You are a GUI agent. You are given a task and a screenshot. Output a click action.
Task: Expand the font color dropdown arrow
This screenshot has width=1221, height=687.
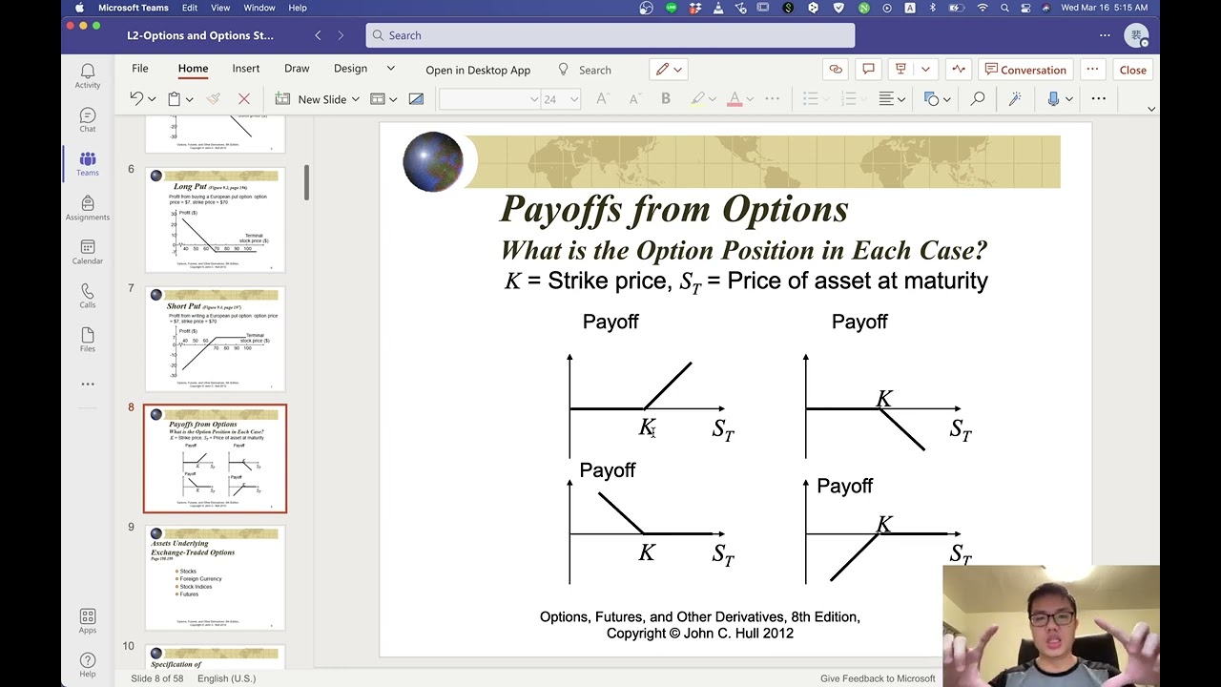[750, 99]
